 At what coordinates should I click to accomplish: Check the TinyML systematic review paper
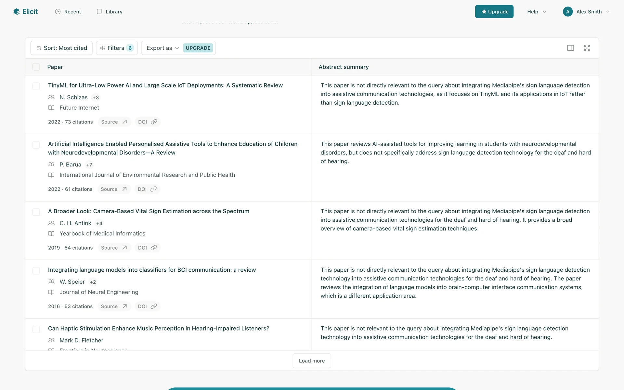pos(36,86)
